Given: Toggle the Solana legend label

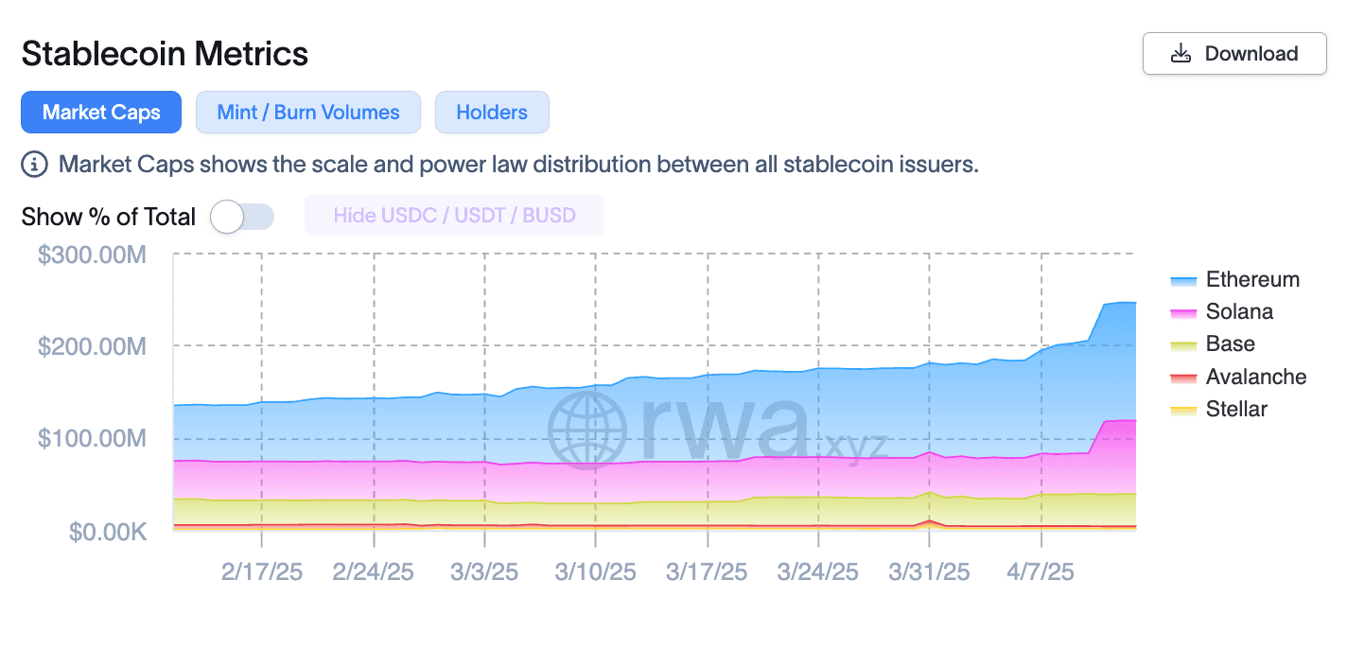Looking at the screenshot, I should [x=1239, y=312].
